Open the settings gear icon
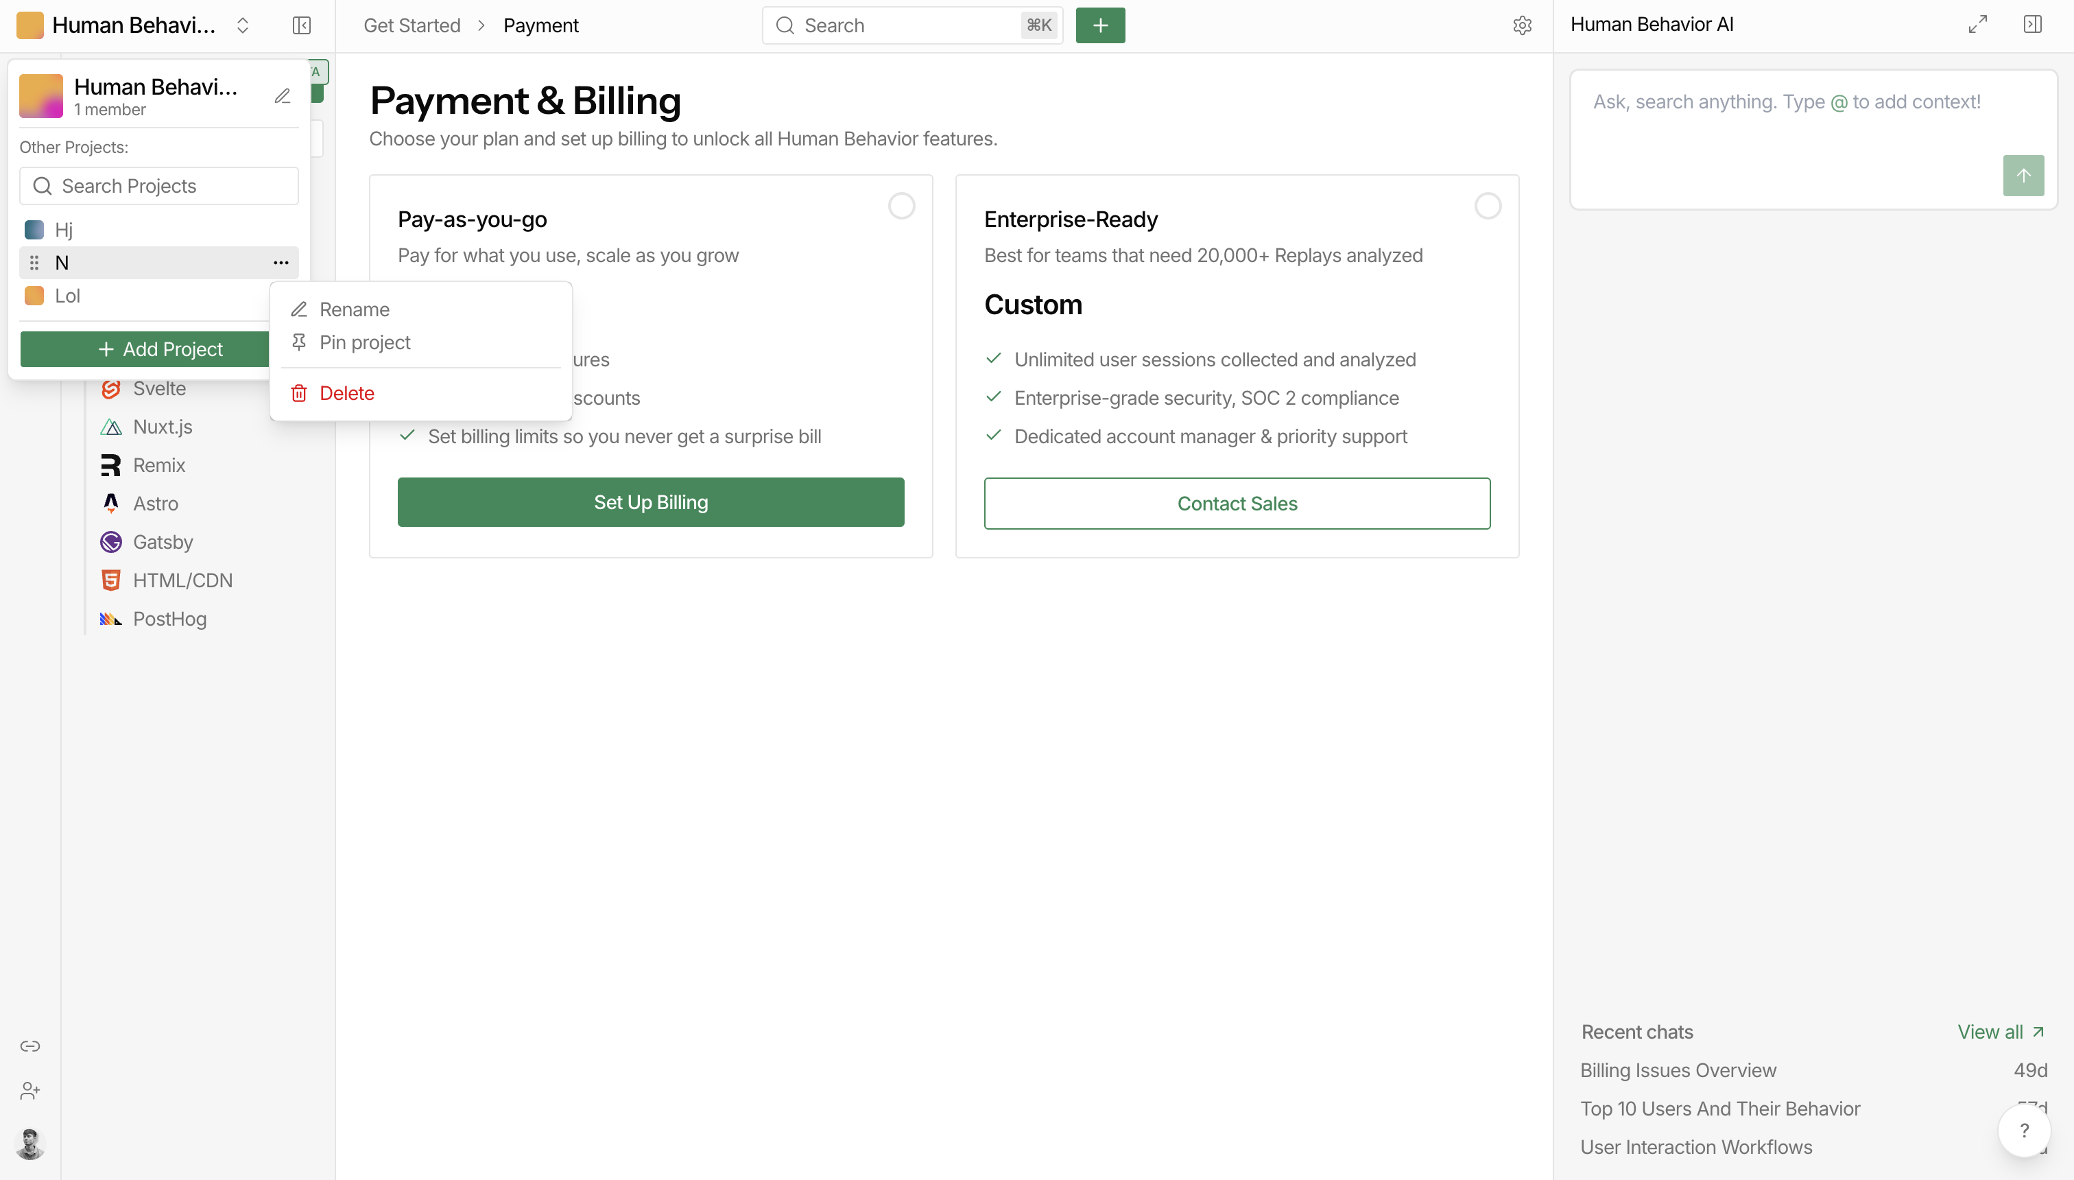This screenshot has height=1180, width=2074. [1523, 25]
